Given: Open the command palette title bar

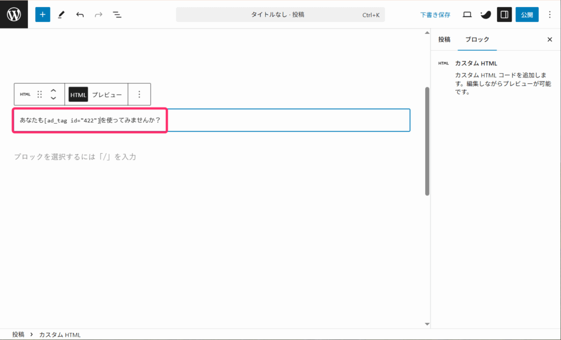Looking at the screenshot, I should click(x=280, y=15).
